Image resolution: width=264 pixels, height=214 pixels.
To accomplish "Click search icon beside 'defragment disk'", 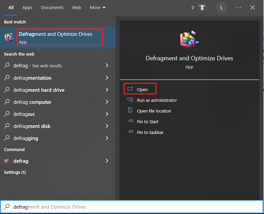I will pos(7,126).
